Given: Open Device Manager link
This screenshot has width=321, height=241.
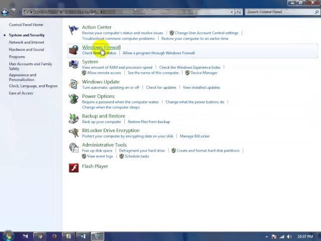Looking at the screenshot, I should (x=204, y=73).
